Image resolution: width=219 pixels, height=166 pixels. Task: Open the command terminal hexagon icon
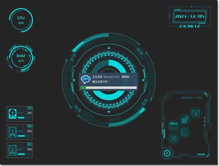(x=174, y=126)
